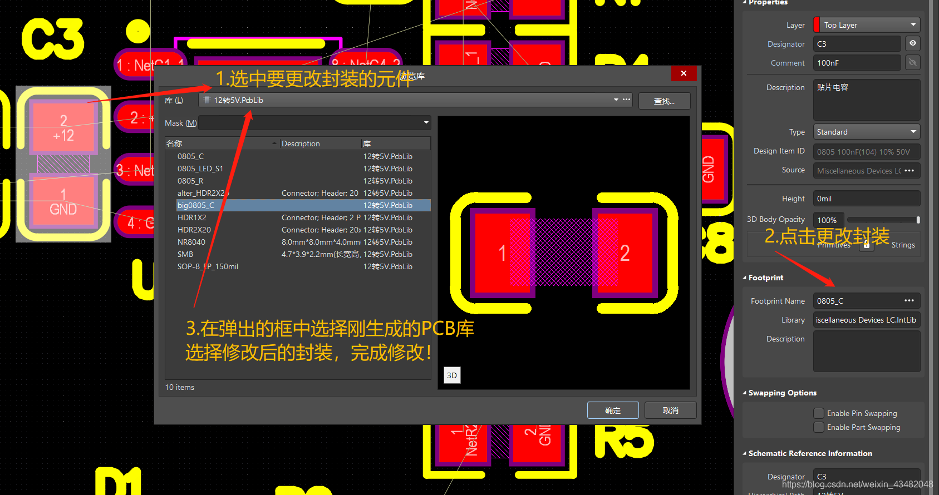Click the Primitives lock icon
The width and height of the screenshot is (939, 495).
[866, 245]
